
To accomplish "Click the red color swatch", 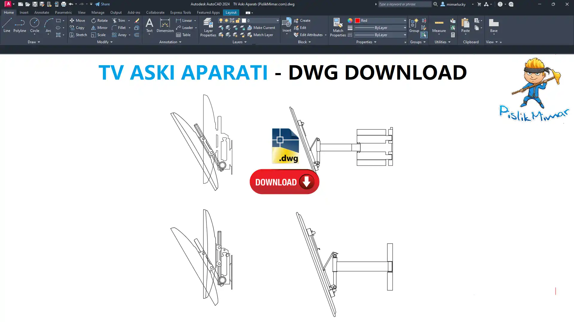I will (357, 21).
